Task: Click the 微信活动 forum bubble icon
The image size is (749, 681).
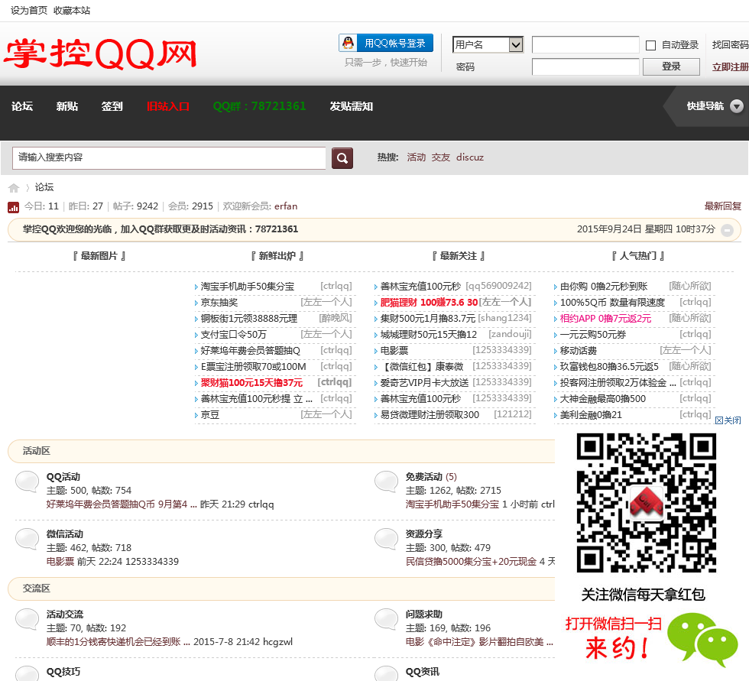Action: point(28,539)
